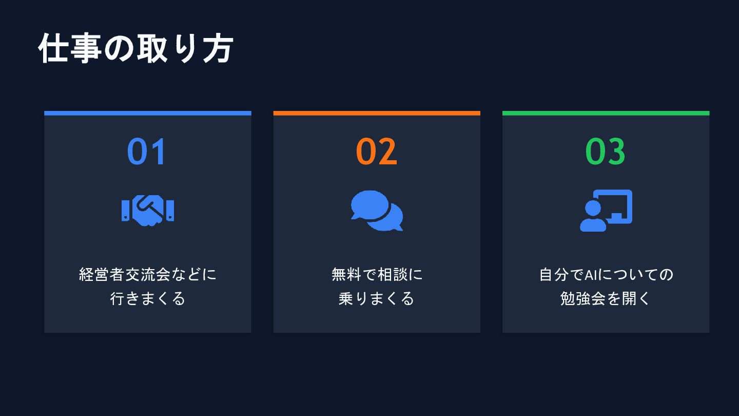The height and width of the screenshot is (416, 739).
Task: Click the slide title 仕事の取り方
Action: tap(136, 49)
